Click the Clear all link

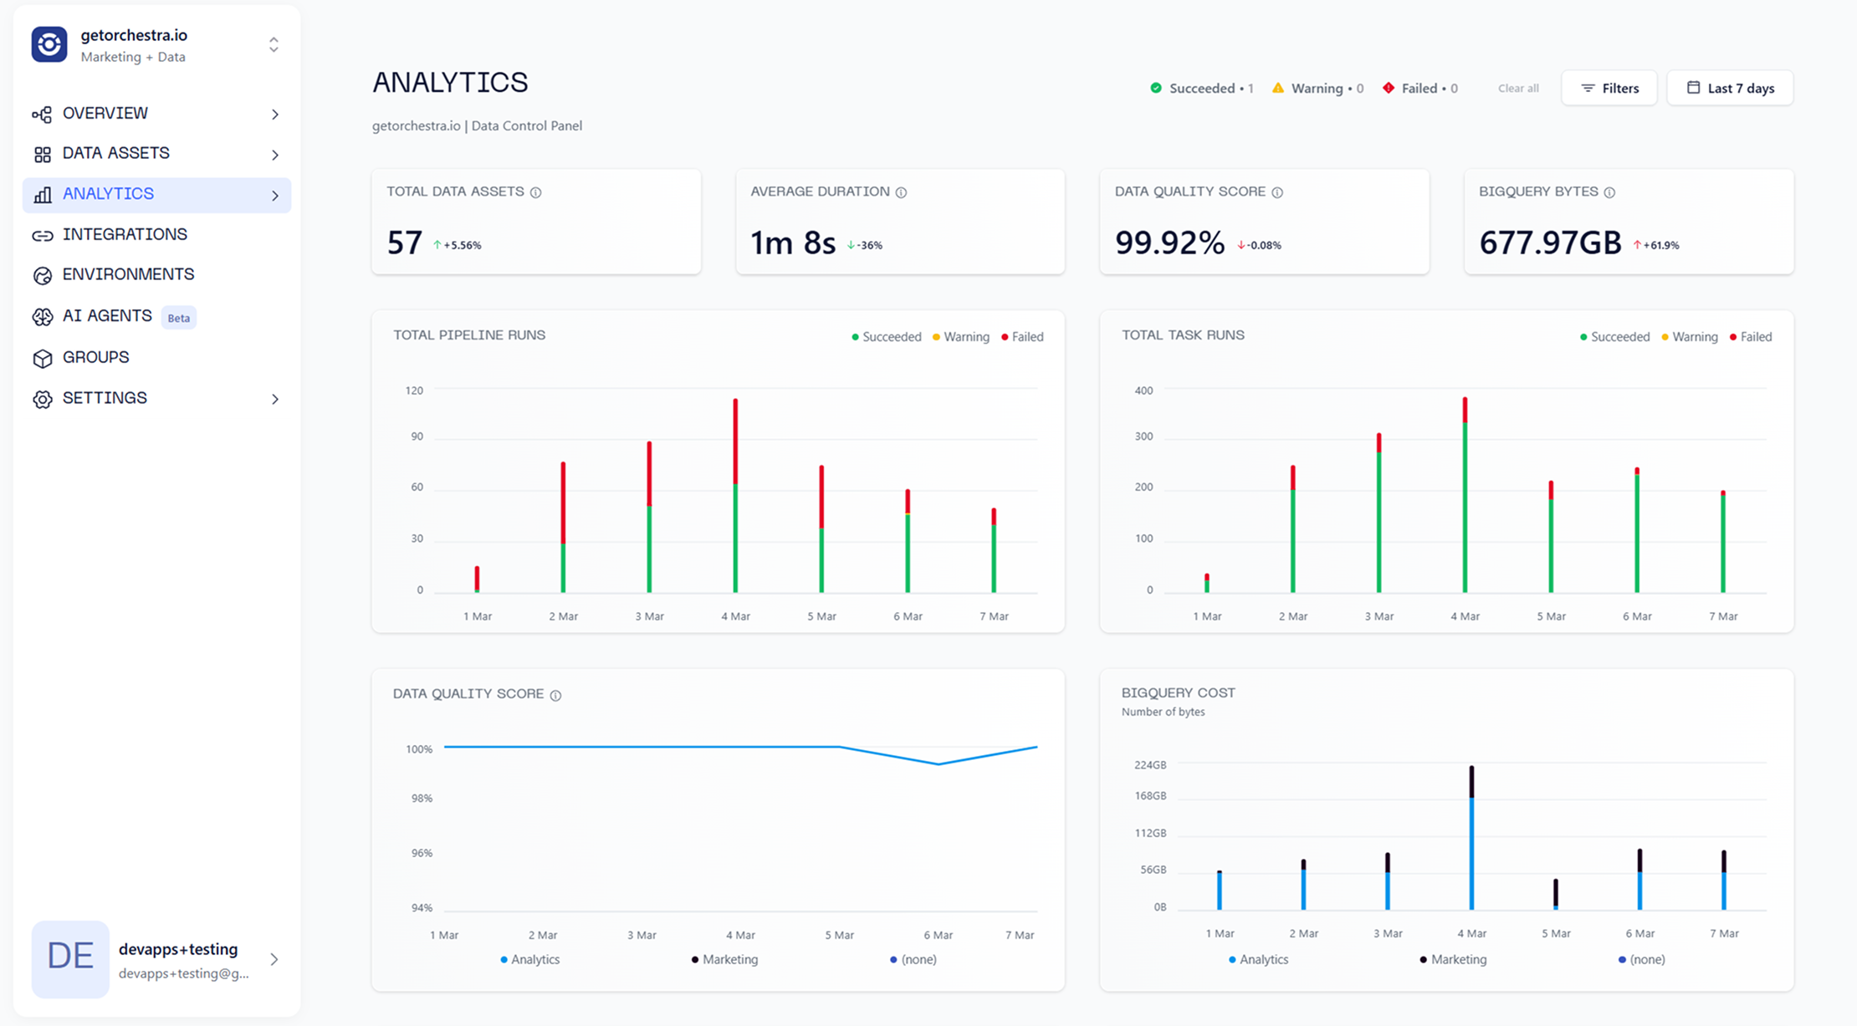(x=1517, y=88)
